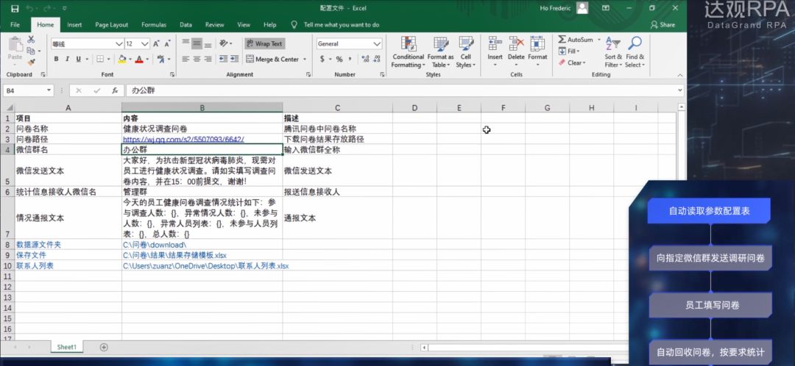Add a new sheet with plus icon
Image resolution: width=795 pixels, height=366 pixels.
(104, 348)
